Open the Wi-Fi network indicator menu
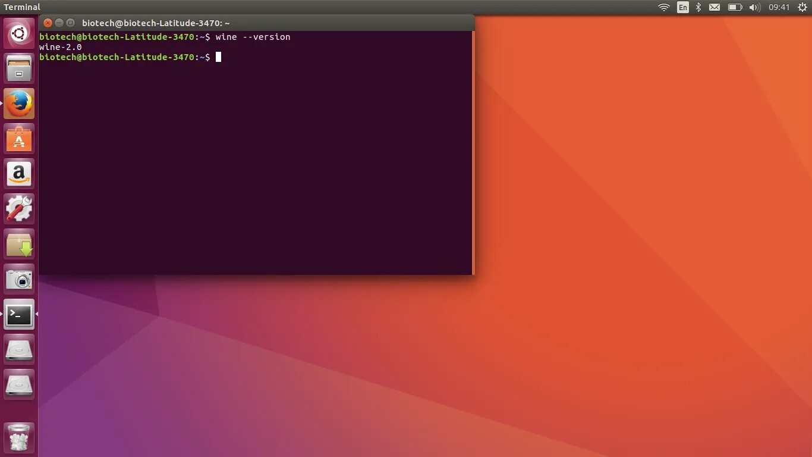812x457 pixels. tap(664, 7)
